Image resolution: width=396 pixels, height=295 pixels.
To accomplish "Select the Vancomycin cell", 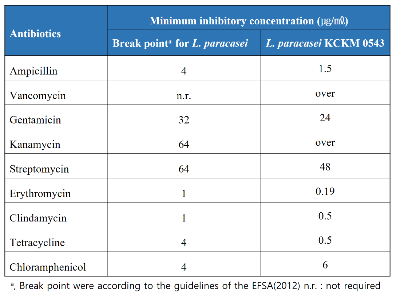I will pos(37,96).
